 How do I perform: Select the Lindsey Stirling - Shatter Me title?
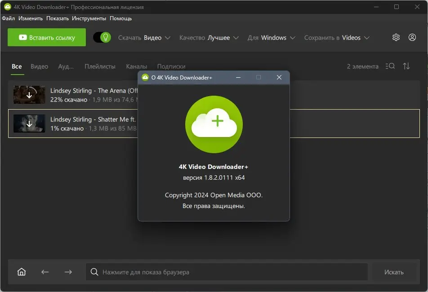tap(93, 119)
